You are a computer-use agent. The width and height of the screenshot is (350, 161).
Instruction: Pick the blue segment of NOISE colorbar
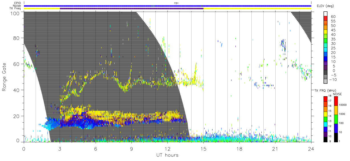pyautogui.click(x=336, y=128)
